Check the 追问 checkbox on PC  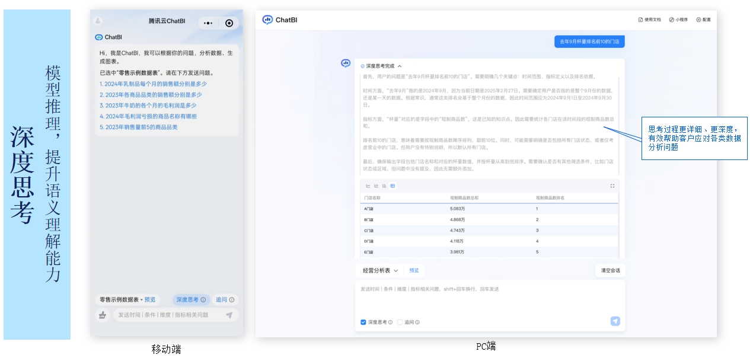tap(400, 322)
